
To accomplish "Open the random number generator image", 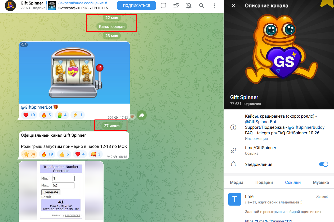I will point(61,191).
